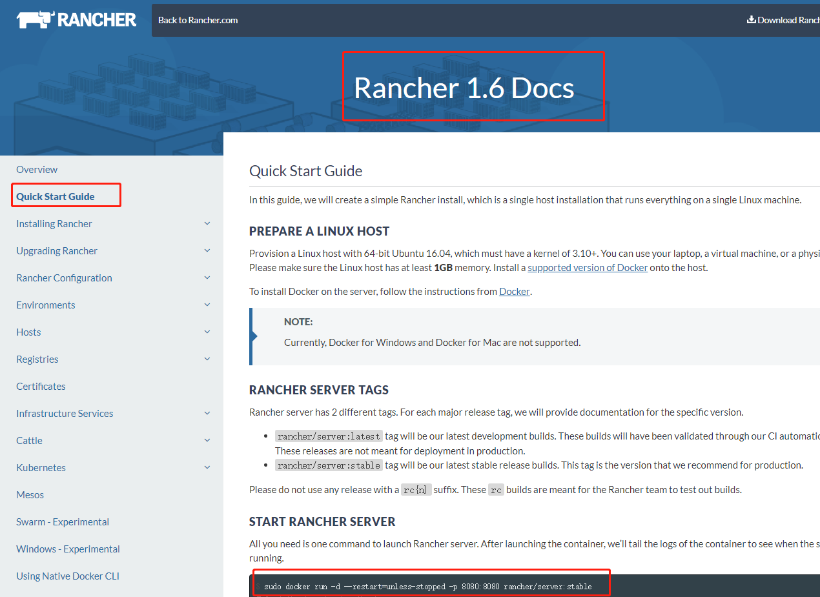820x597 pixels.
Task: Open Back to Rancher.com link
Action: click(x=198, y=20)
